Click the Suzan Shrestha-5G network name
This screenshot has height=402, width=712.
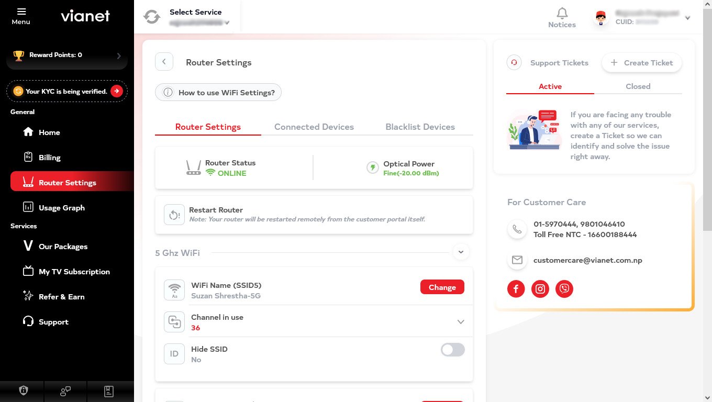tap(226, 296)
